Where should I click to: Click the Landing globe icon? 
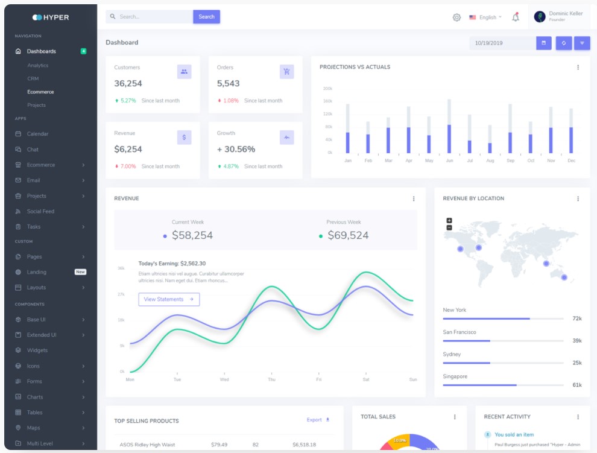(18, 272)
